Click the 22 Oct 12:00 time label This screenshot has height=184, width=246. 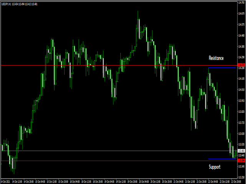[x=224, y=181]
